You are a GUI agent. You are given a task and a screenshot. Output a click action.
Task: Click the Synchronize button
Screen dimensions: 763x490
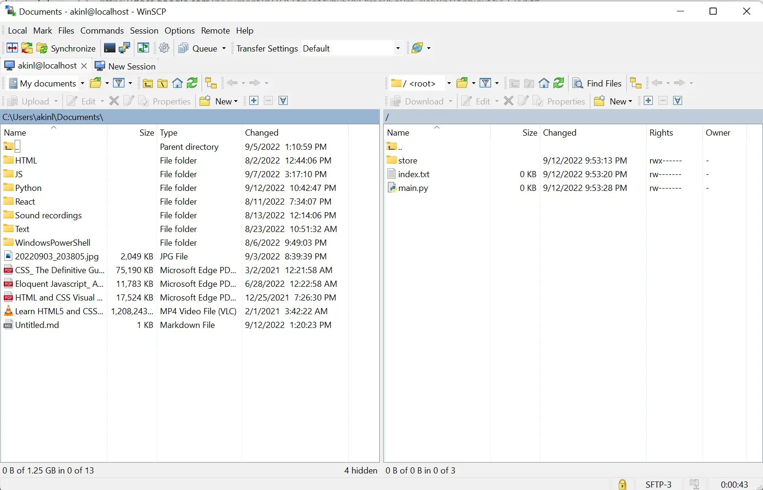coord(66,48)
